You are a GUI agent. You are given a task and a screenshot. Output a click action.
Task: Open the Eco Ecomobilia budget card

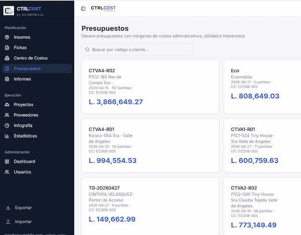coord(262,87)
